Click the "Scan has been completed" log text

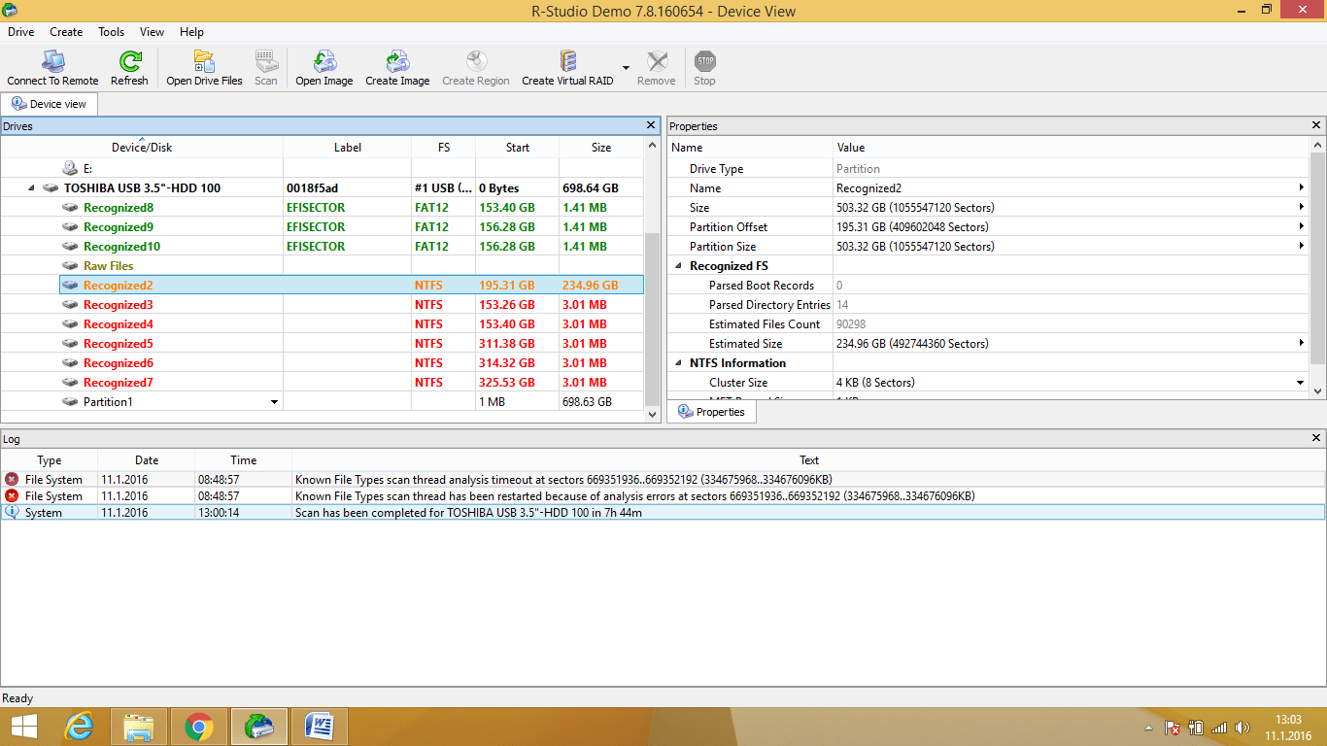tap(468, 513)
